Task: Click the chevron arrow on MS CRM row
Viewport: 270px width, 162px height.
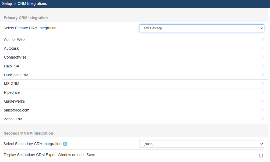Action: pyautogui.click(x=262, y=84)
